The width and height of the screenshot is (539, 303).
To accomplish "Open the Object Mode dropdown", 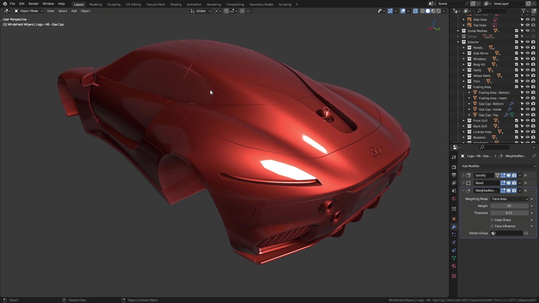I will click(29, 11).
